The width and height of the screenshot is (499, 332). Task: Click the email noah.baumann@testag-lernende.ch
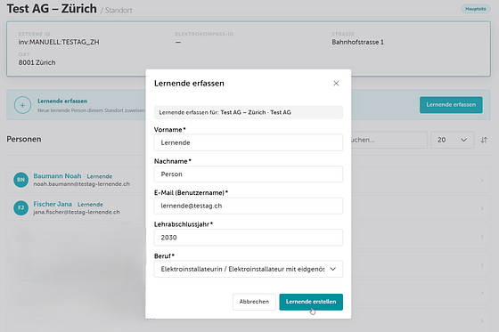click(81, 184)
